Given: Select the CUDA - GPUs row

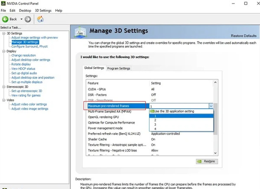Looking at the screenshot, I should [x=150, y=89].
